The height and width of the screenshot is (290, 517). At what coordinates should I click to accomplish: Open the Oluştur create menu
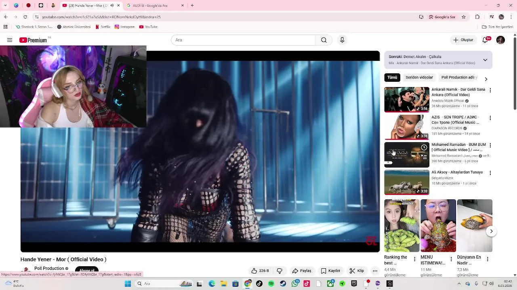(463, 40)
